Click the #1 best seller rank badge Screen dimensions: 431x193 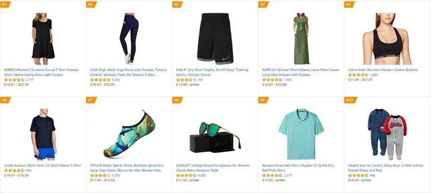pyautogui.click(x=5, y=4)
